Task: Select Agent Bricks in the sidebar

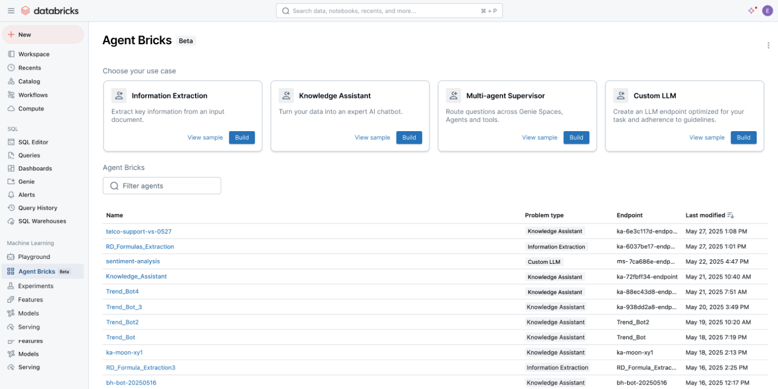Action: (37, 272)
